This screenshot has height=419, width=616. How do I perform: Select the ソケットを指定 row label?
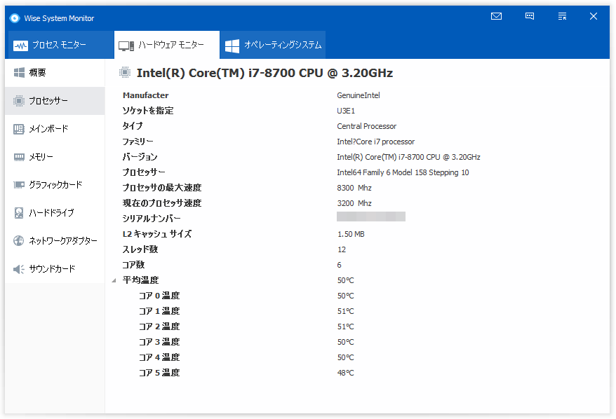click(148, 111)
